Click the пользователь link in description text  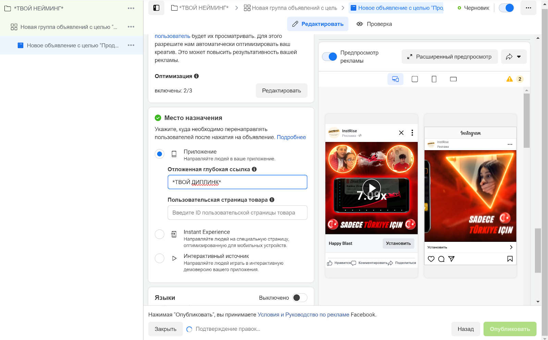point(172,36)
